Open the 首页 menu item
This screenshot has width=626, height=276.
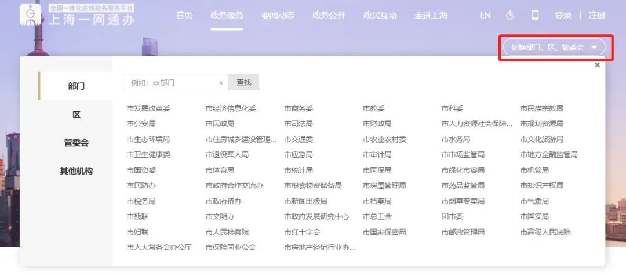[x=184, y=16]
